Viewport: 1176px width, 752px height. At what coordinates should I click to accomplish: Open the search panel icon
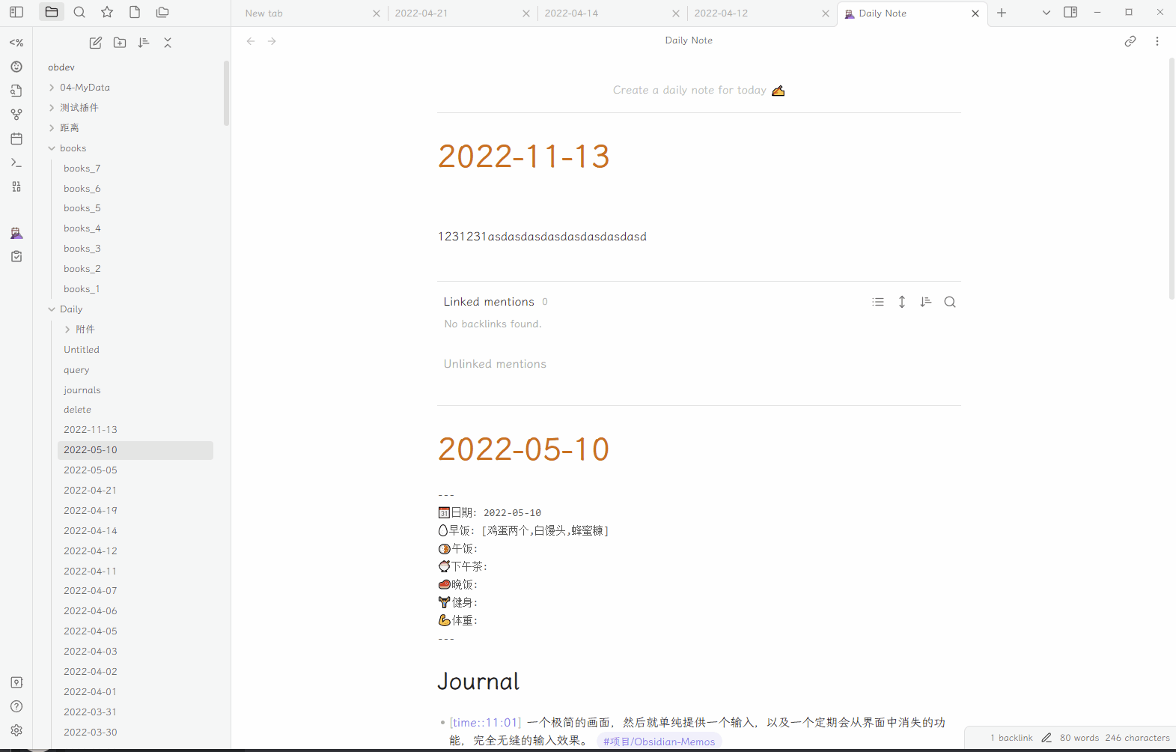pyautogui.click(x=79, y=12)
